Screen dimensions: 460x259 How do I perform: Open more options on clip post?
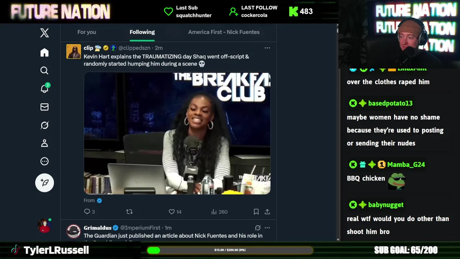click(x=267, y=48)
